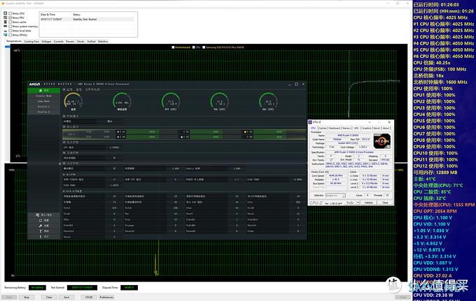This screenshot has height=301, width=476.
Task: Click the EDC gauge in Ryzen Master
Action: [268, 101]
